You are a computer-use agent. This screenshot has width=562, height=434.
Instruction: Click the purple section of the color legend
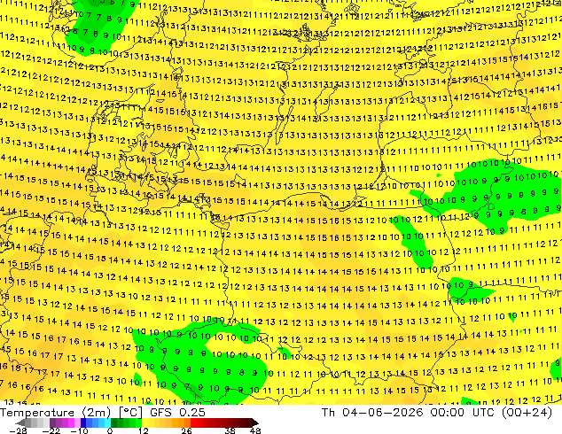coord(65,422)
